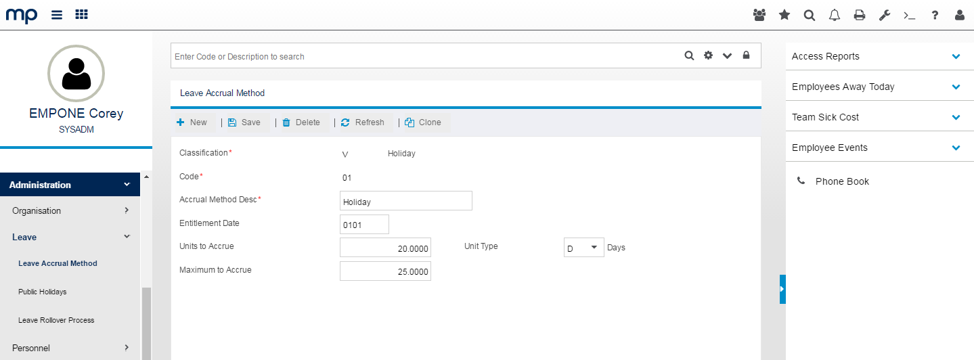Open favorites with the star icon
The image size is (974, 360).
[x=784, y=15]
